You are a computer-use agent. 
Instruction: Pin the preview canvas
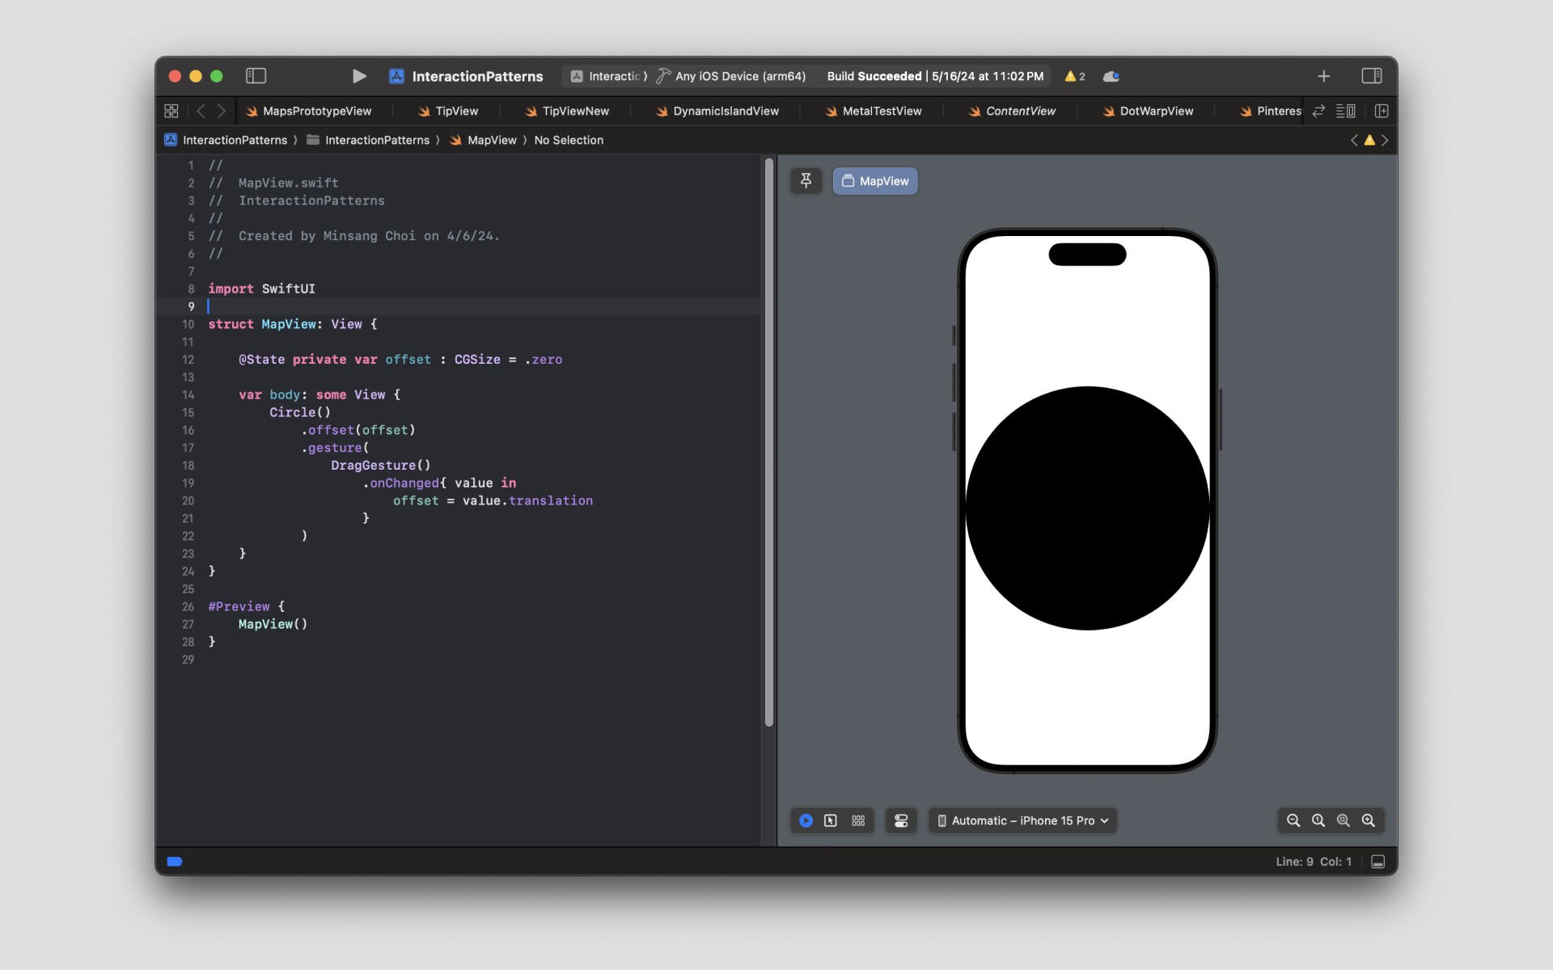(806, 181)
